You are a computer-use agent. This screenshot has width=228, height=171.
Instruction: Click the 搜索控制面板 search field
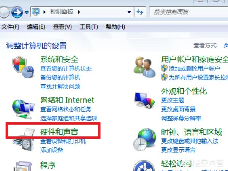pyautogui.click(x=188, y=12)
